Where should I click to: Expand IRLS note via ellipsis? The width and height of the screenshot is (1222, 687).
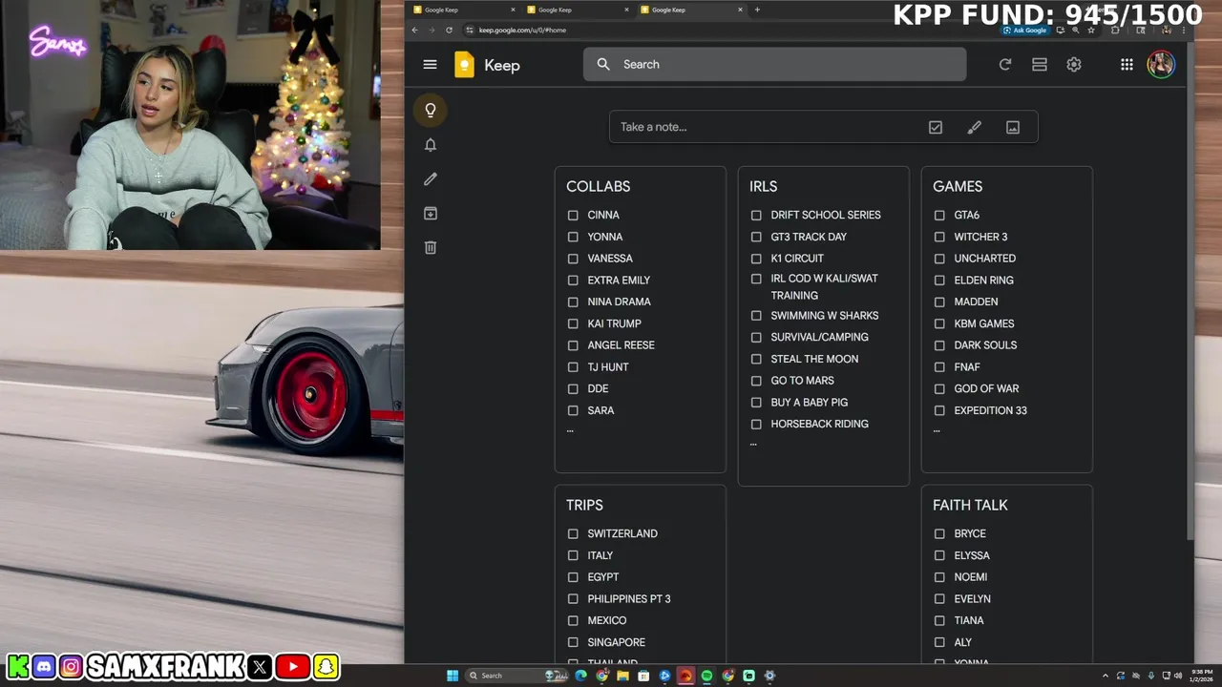753,445
